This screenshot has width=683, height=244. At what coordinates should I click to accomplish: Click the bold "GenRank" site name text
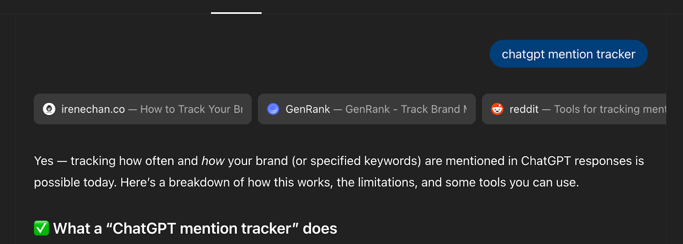pyautogui.click(x=307, y=109)
